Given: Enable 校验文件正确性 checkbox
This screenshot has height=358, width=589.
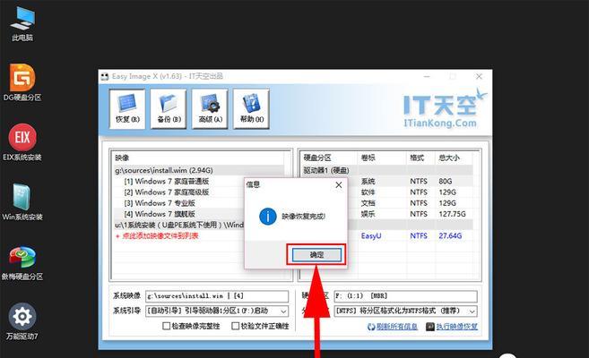Looking at the screenshot, I should tap(236, 326).
